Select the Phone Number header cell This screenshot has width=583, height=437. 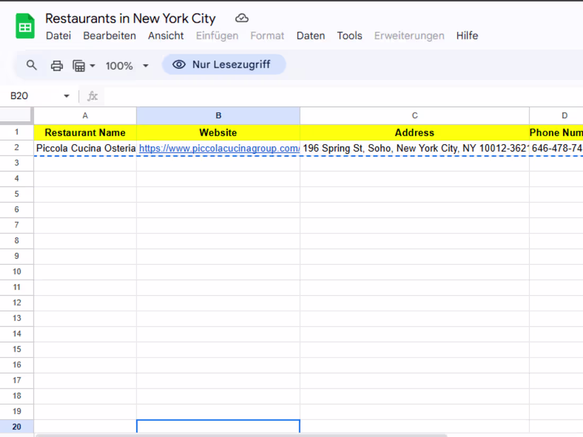click(x=556, y=132)
